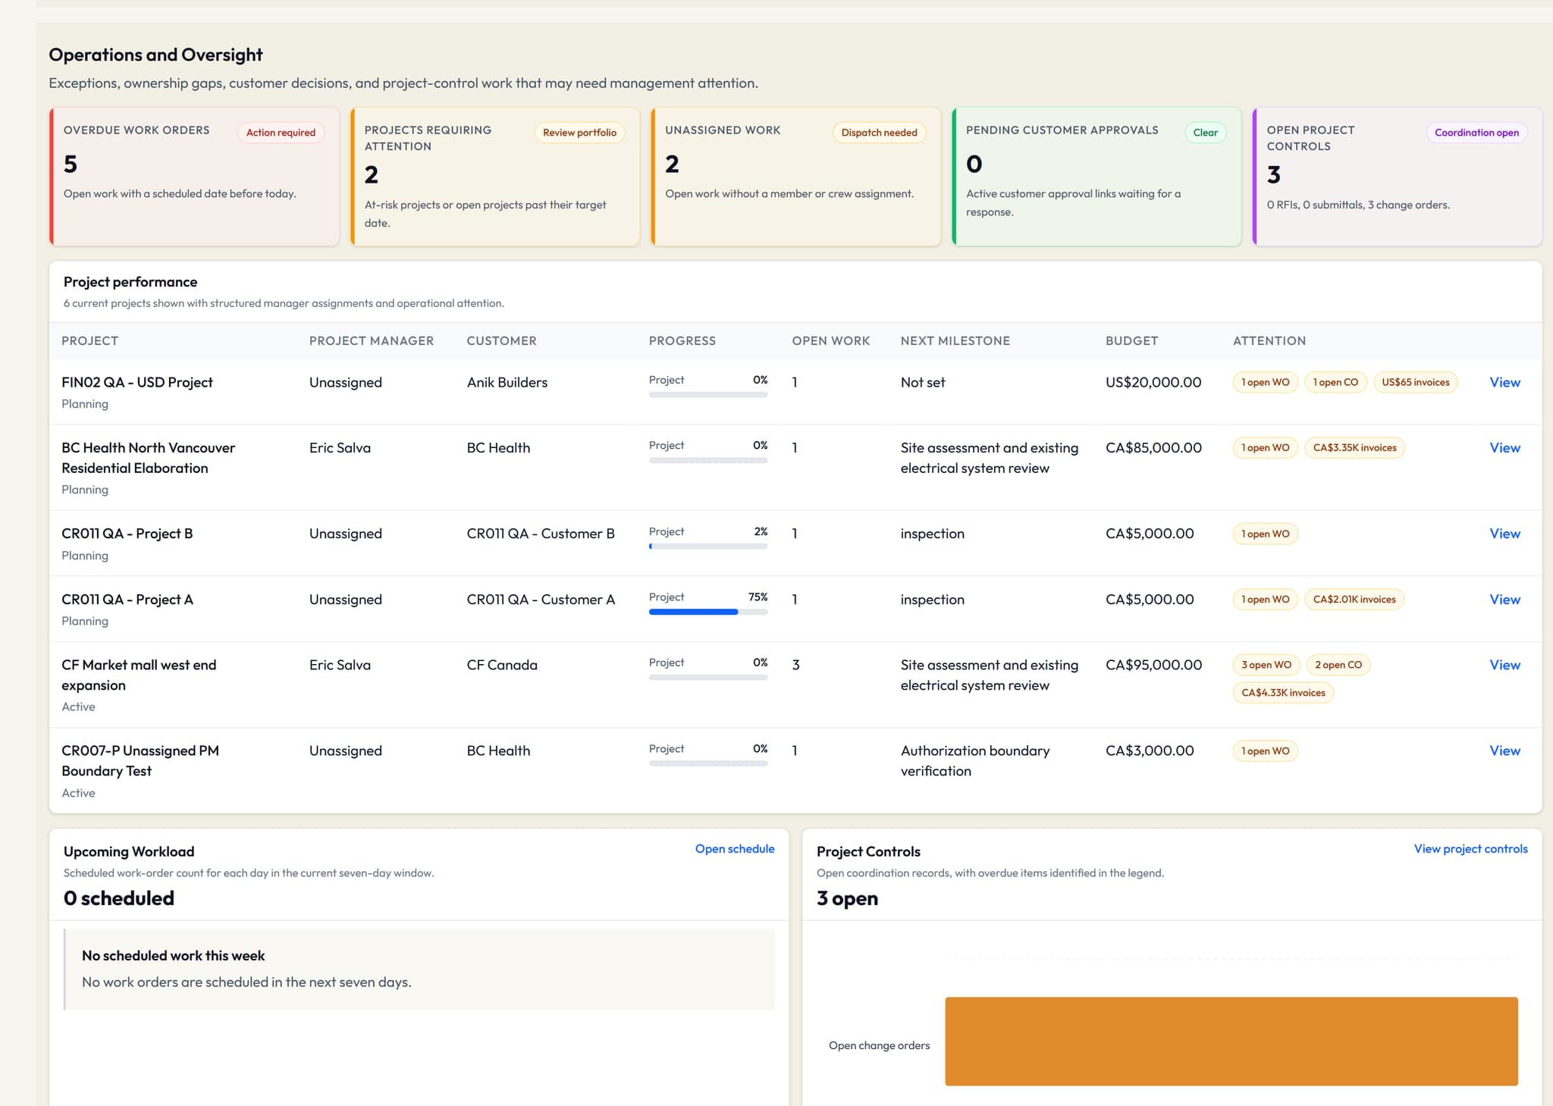Click 1 open WO tag in FIN02 row
Viewport: 1553px width, 1106px height.
[1266, 382]
